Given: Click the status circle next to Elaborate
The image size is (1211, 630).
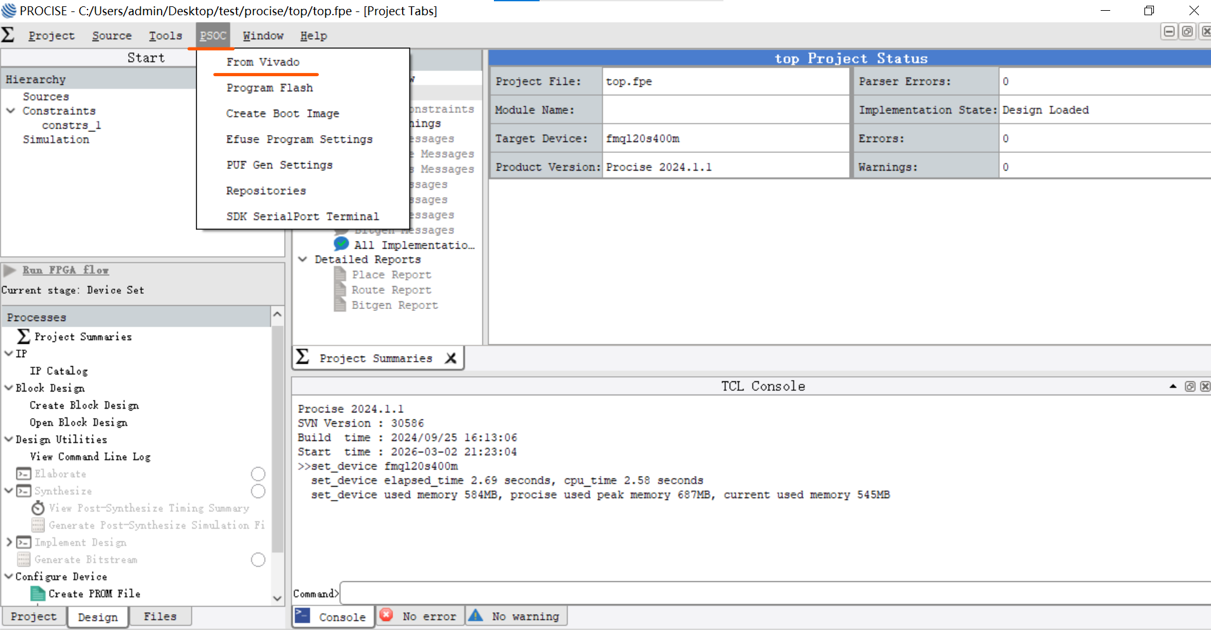Looking at the screenshot, I should coord(258,474).
